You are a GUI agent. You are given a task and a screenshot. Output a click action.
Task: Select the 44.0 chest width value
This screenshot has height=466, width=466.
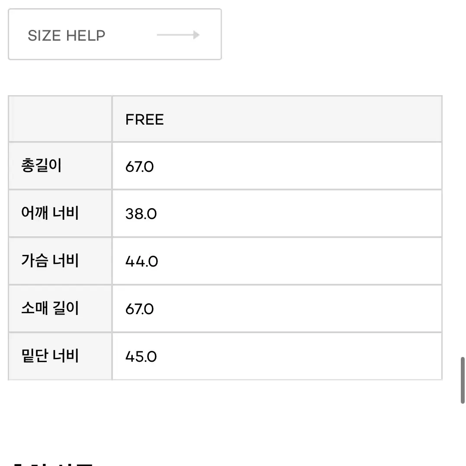click(x=141, y=261)
